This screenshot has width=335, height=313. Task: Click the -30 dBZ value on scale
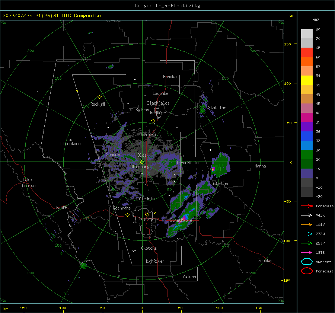[319, 197]
